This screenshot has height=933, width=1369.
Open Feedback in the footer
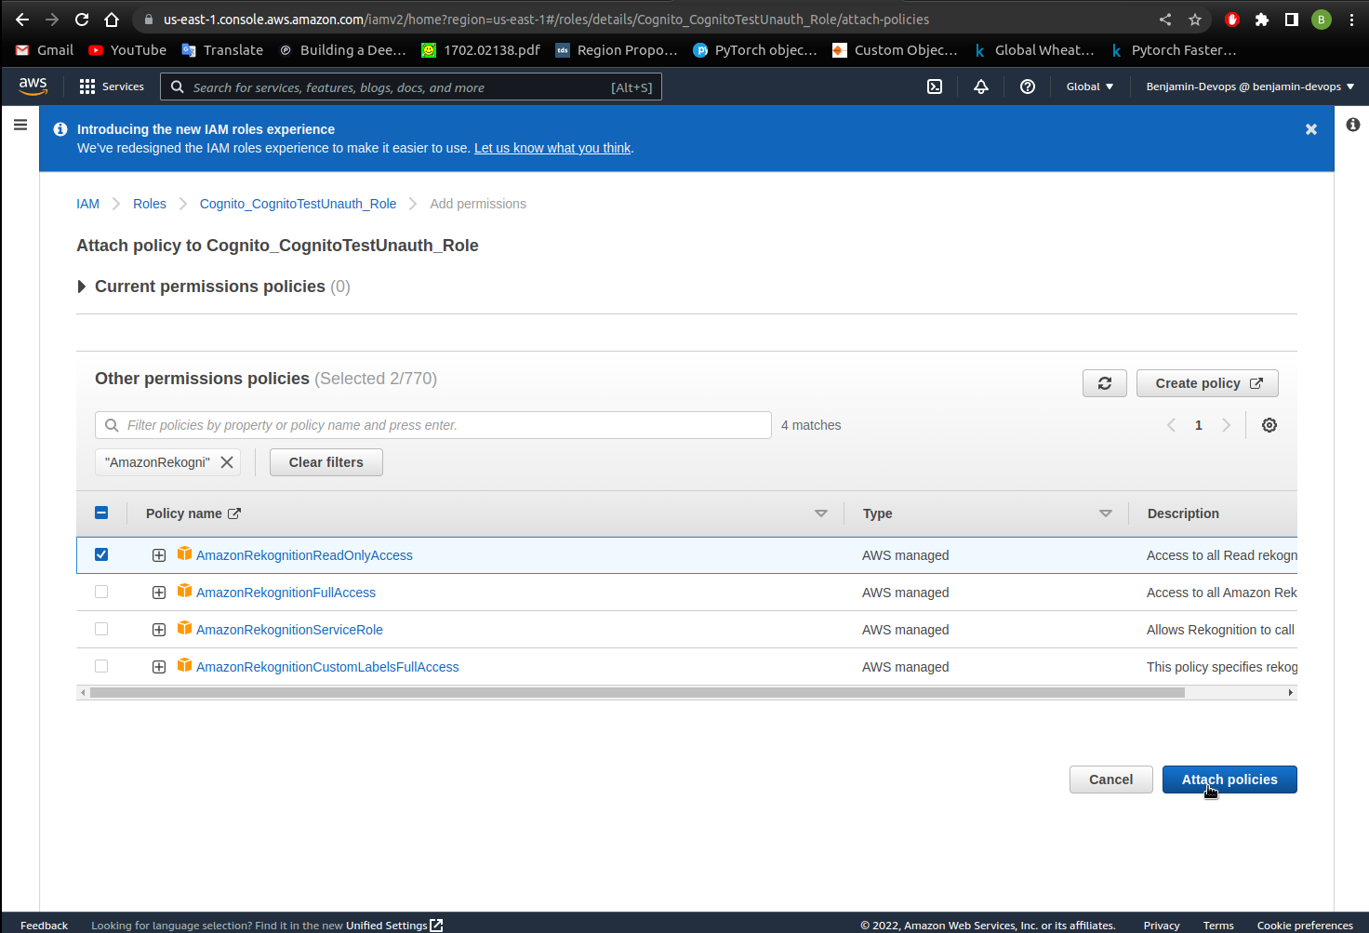click(44, 926)
